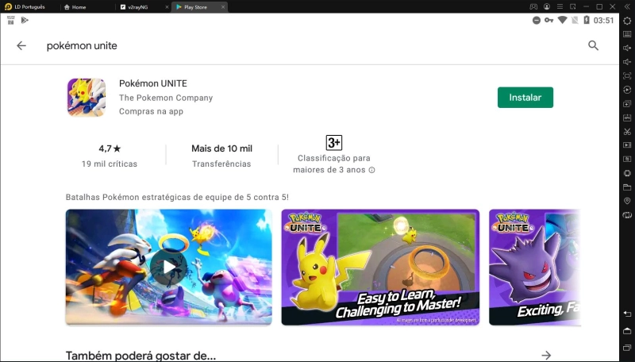
Task: Open search with the magnifier icon
Action: pyautogui.click(x=593, y=46)
